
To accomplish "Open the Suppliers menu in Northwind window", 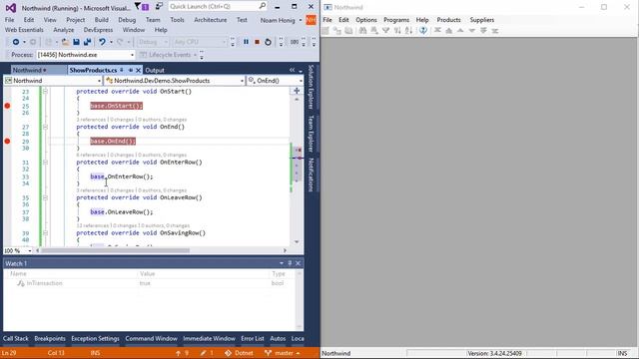I will point(481,20).
